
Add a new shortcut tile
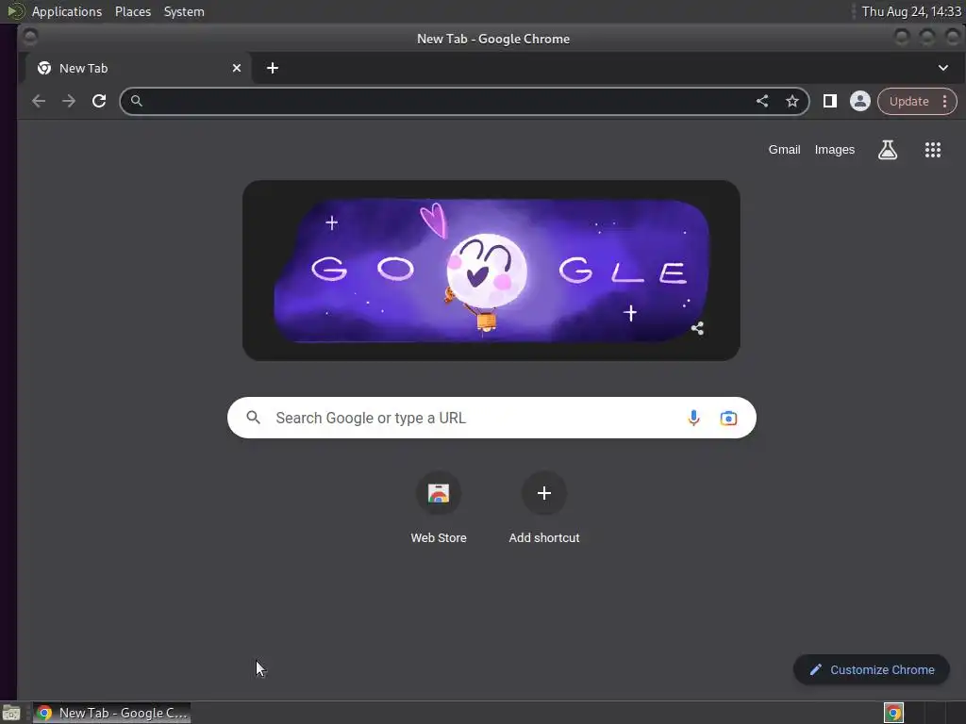pos(544,508)
